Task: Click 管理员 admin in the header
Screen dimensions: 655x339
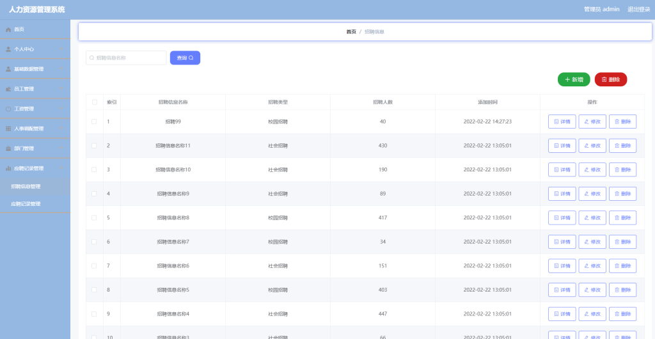Action: click(601, 9)
